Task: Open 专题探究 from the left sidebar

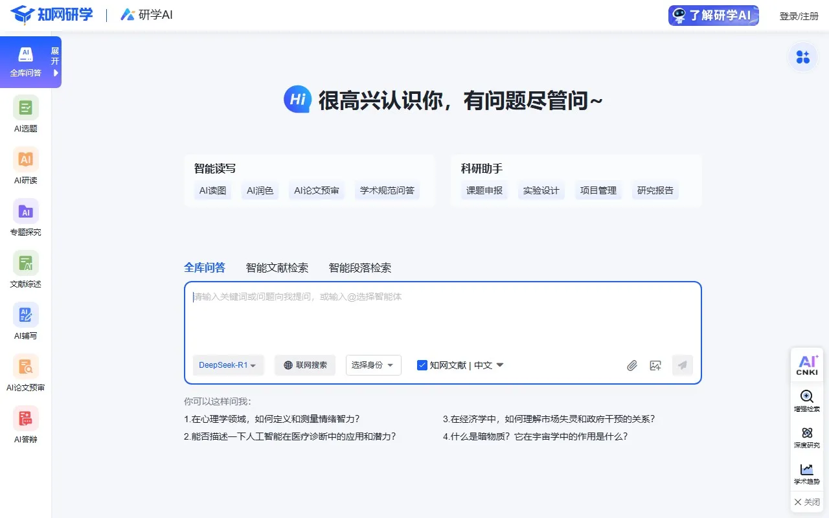Action: pyautogui.click(x=25, y=218)
